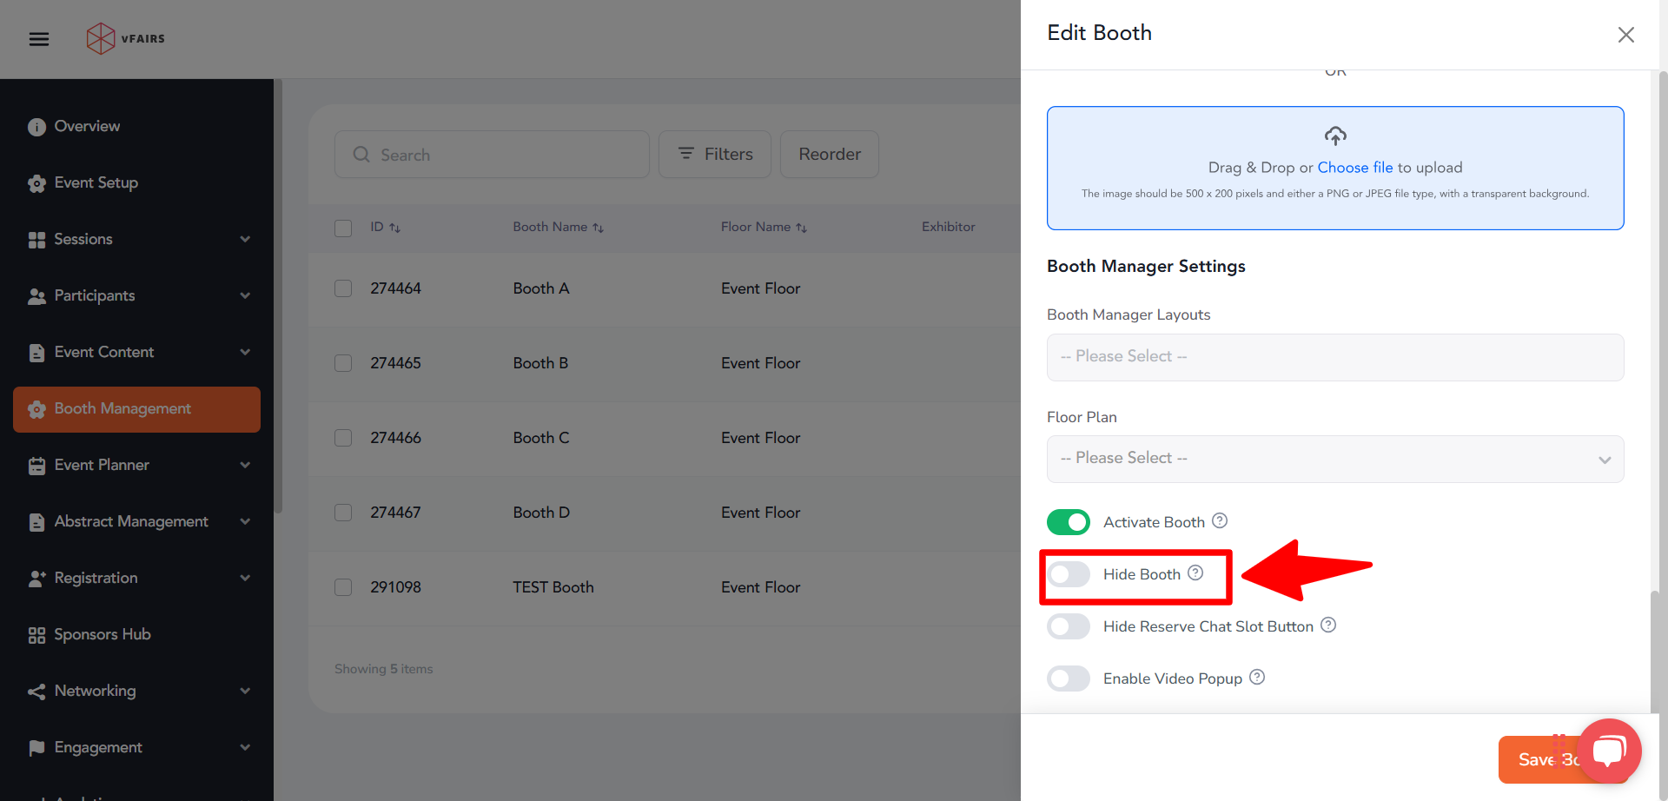Click the upload cloud icon

(x=1335, y=136)
